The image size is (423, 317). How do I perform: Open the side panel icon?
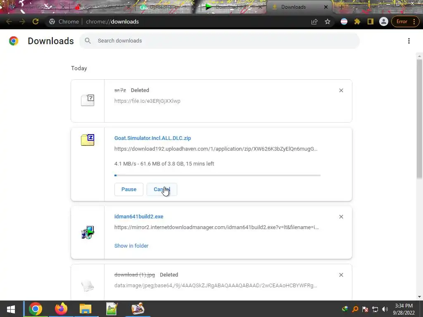[x=371, y=21]
